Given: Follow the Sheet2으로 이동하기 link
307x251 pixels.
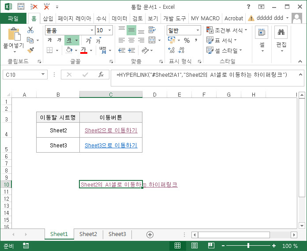Looking at the screenshot, I should tap(111, 130).
